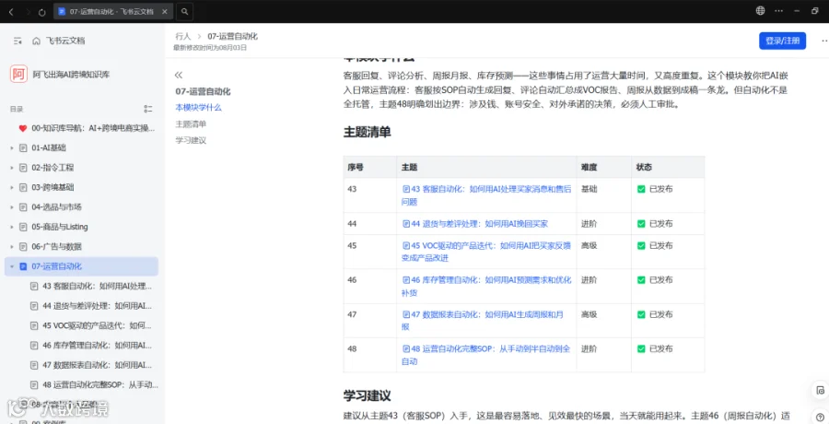This screenshot has height=424, width=829.
Task: Click the green 已发布 checkbox in row 46
Action: coord(641,280)
